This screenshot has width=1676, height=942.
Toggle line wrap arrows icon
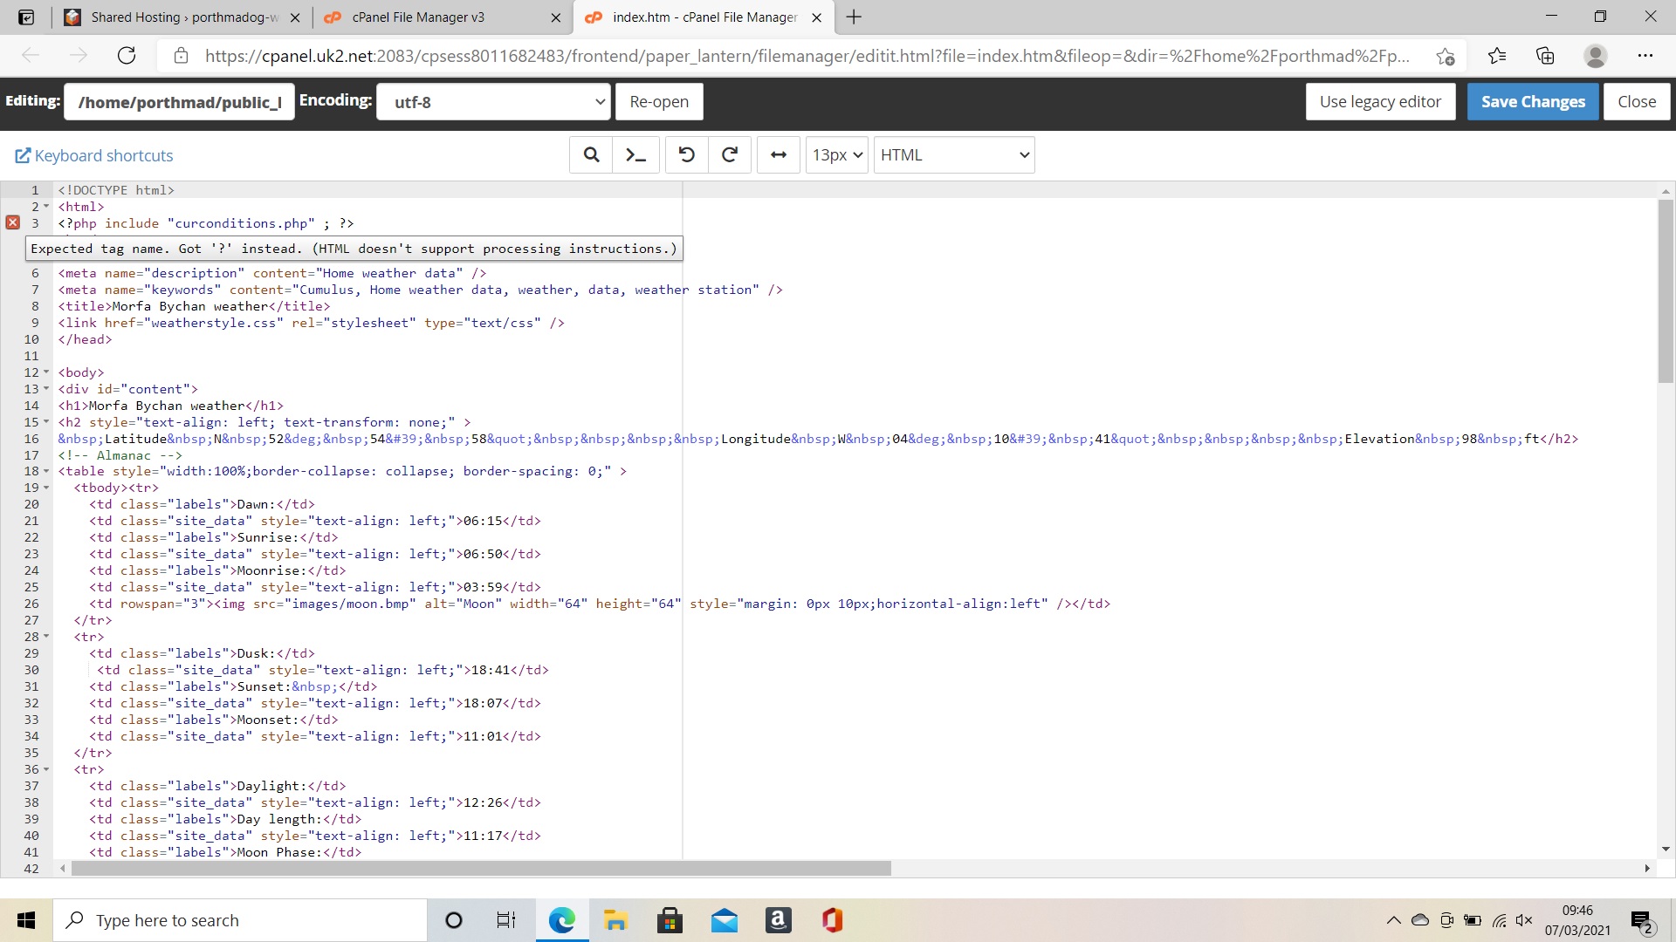coord(778,155)
